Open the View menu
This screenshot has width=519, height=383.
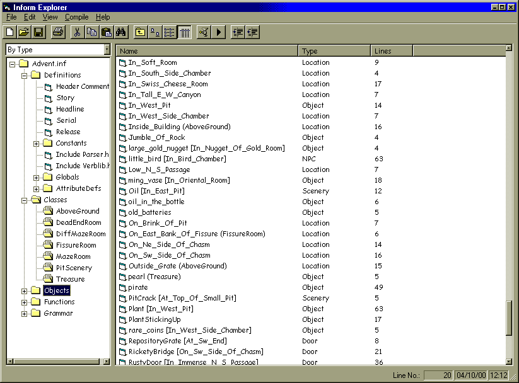tap(50, 17)
